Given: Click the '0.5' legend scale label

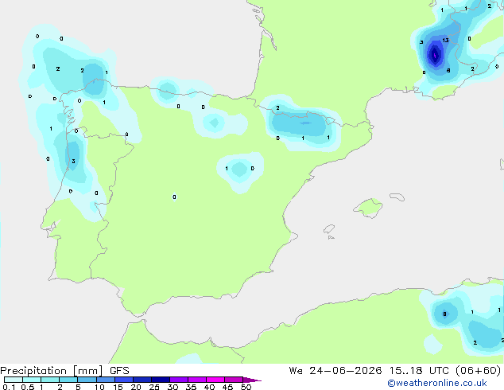Looking at the screenshot, I should 28,387.
